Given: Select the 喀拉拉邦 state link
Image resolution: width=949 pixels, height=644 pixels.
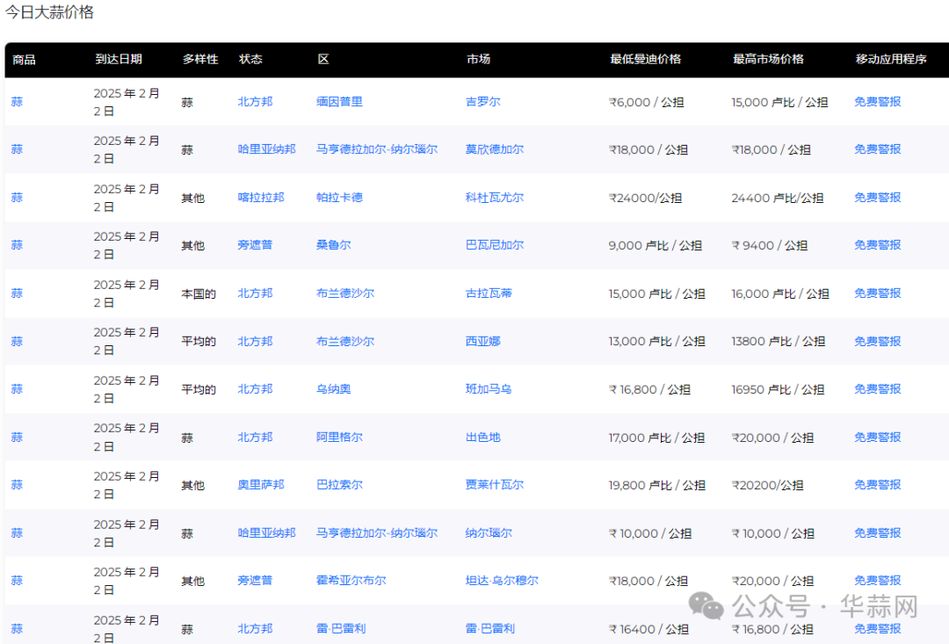Looking at the screenshot, I should pyautogui.click(x=261, y=198).
